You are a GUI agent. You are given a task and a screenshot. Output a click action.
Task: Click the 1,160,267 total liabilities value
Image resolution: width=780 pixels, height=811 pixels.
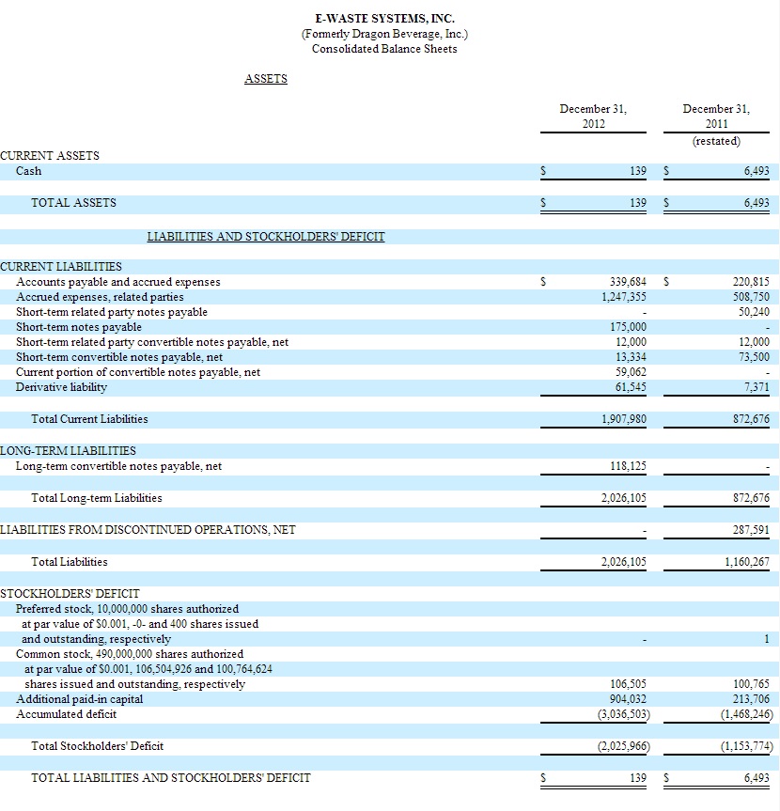click(x=747, y=562)
